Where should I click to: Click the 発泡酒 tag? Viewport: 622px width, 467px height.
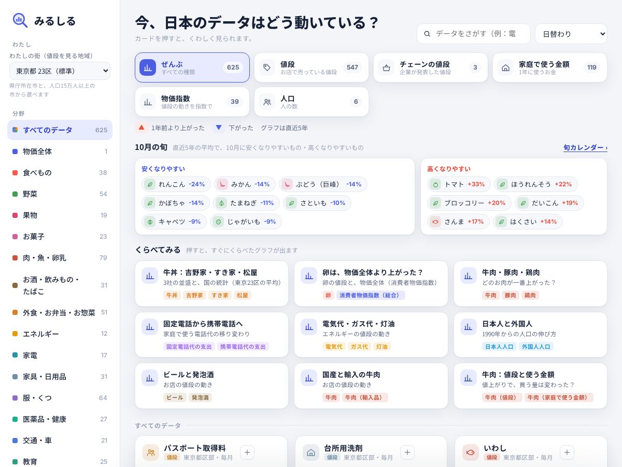coord(200,397)
